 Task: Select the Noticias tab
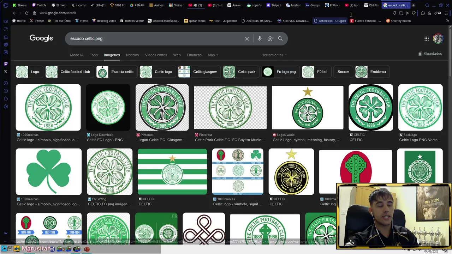tap(132, 55)
